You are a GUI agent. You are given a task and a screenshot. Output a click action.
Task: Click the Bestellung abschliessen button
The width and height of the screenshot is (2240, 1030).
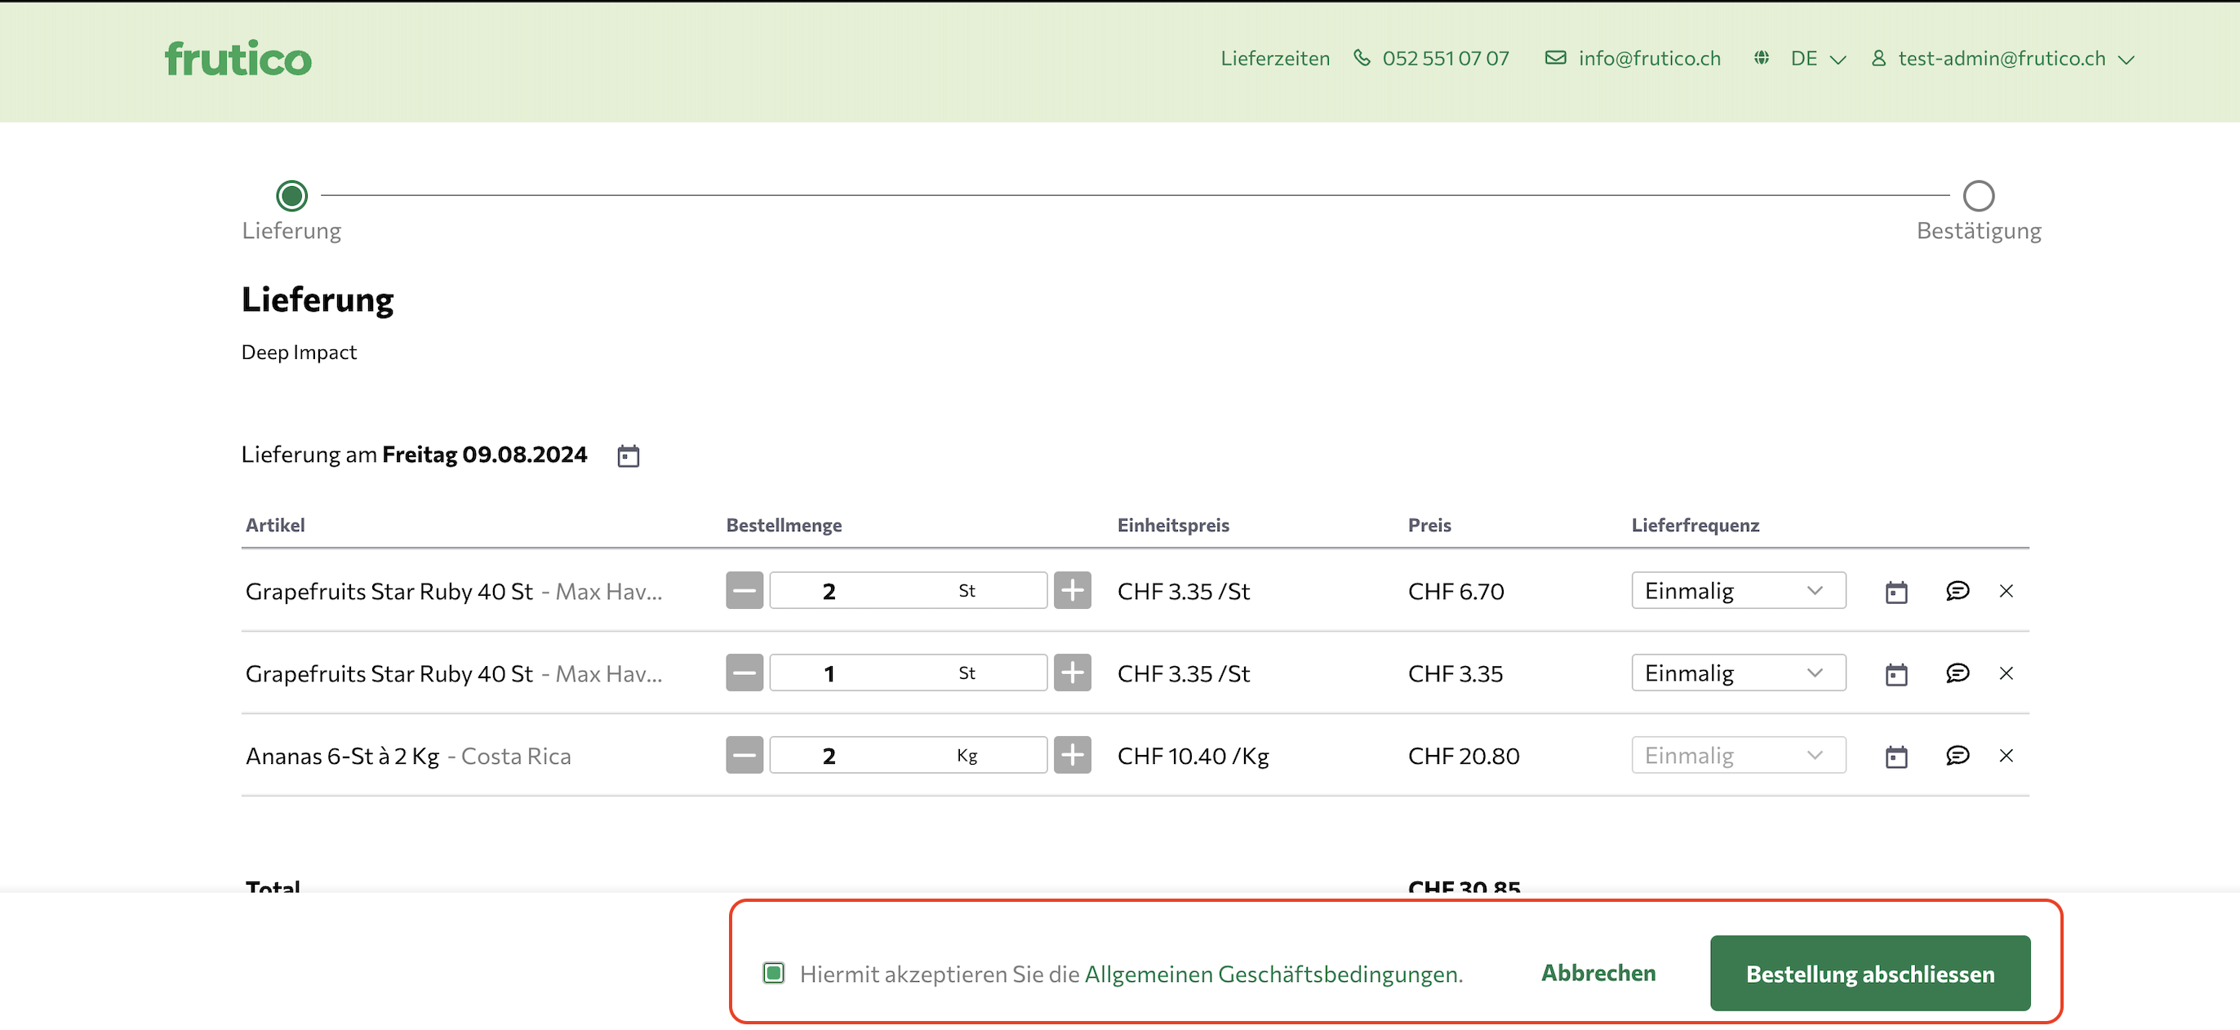click(1869, 974)
